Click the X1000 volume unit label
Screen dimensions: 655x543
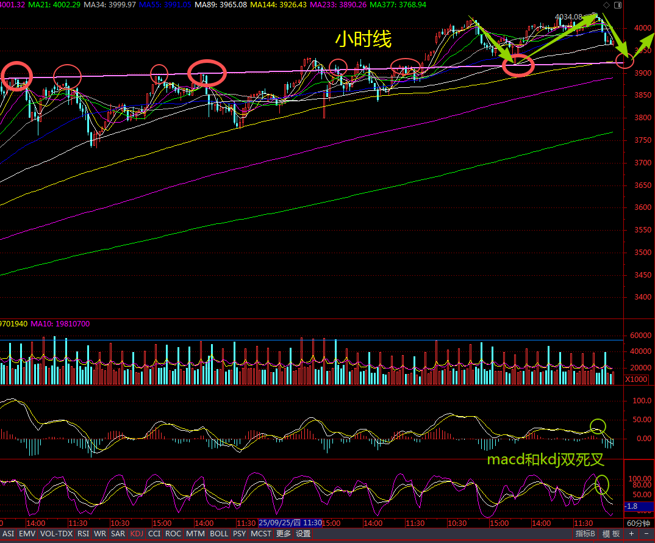coord(636,379)
